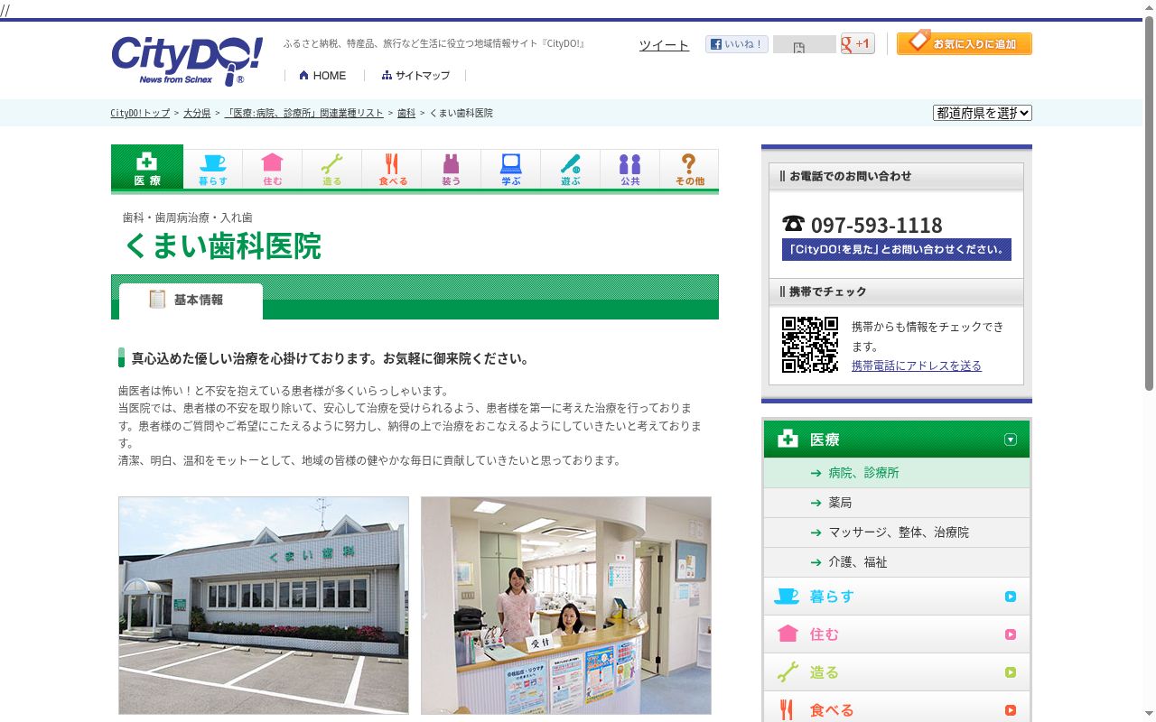The width and height of the screenshot is (1156, 722).
Task: Click the 食べる fork icon in sidebar
Action: click(x=787, y=710)
